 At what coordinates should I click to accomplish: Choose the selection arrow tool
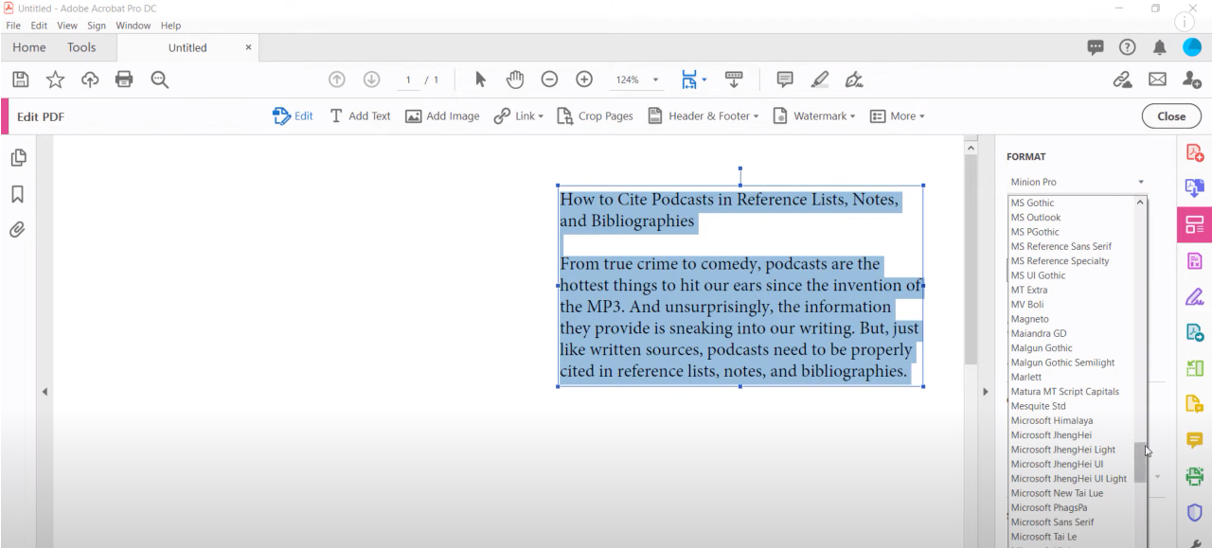(x=480, y=80)
